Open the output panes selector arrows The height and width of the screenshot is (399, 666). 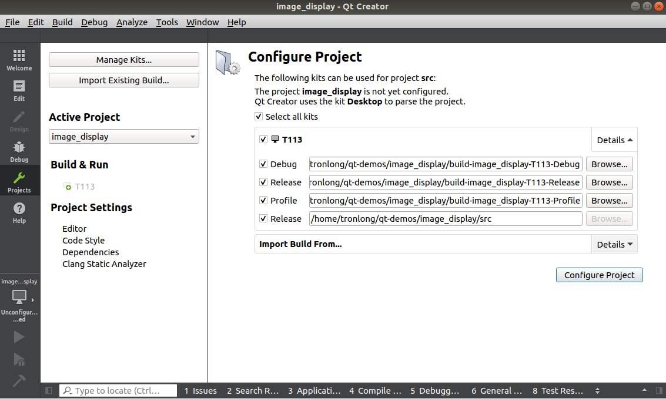pyautogui.click(x=597, y=391)
